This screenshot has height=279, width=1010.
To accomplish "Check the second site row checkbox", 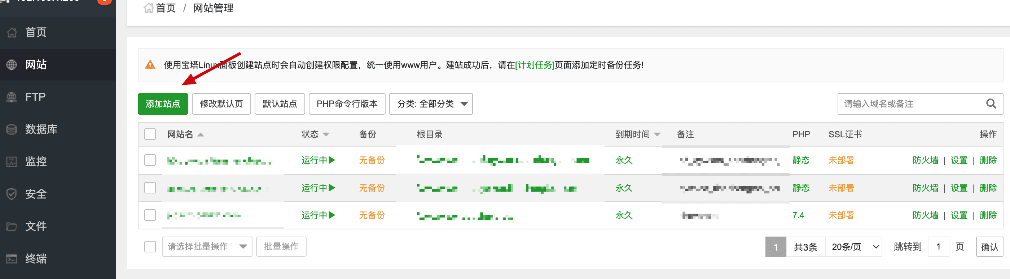I will (x=150, y=188).
